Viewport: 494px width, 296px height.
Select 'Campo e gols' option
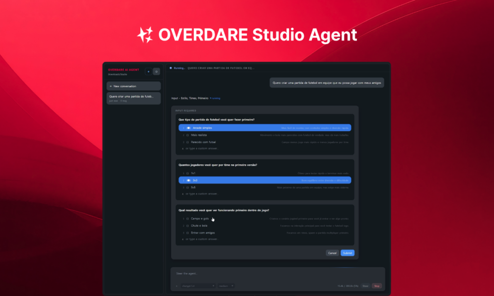(265, 218)
